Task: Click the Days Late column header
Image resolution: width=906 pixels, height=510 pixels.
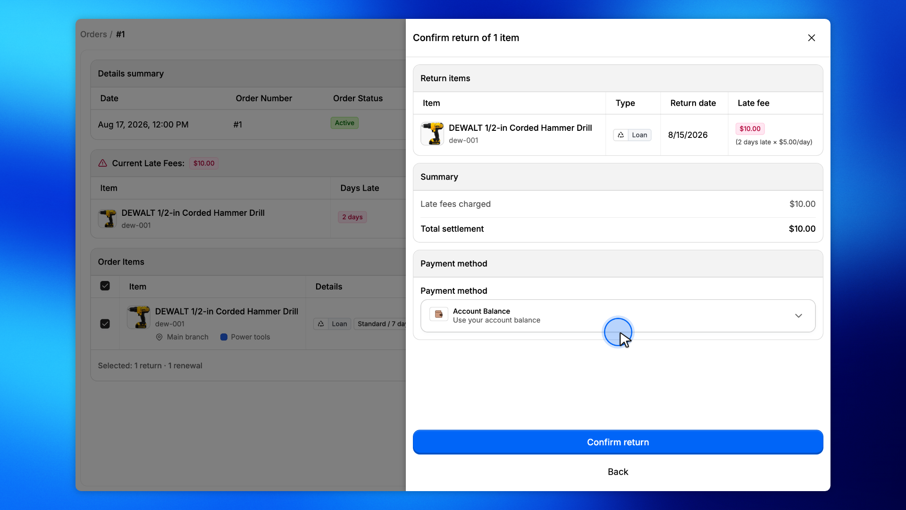Action: tap(360, 188)
